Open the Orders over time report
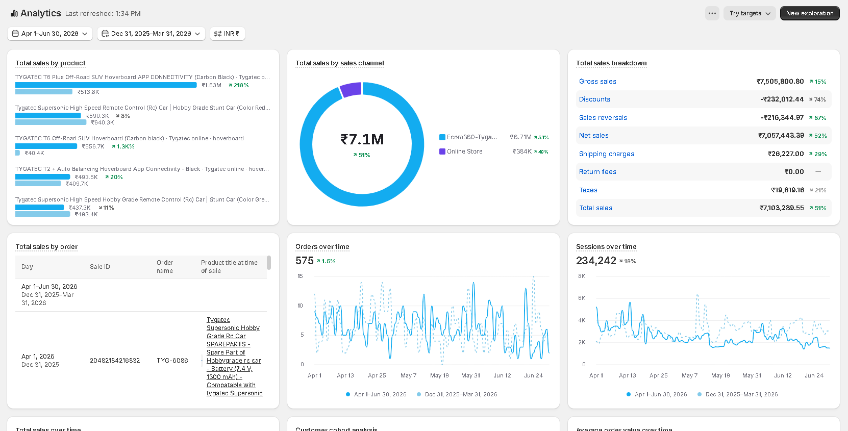Image resolution: width=848 pixels, height=431 pixels. pos(322,247)
